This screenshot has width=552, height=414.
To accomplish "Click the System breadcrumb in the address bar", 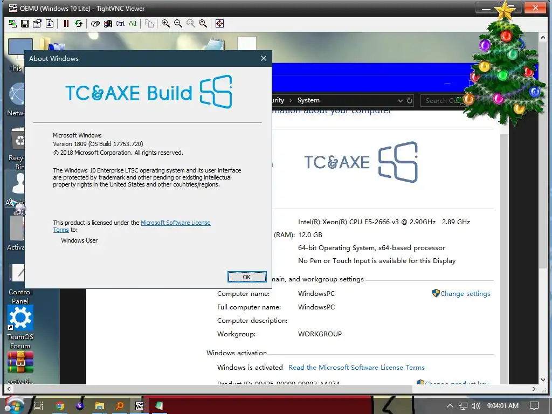I will pos(308,100).
